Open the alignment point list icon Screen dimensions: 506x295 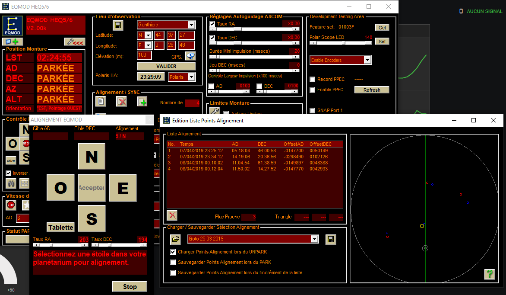coord(101,102)
